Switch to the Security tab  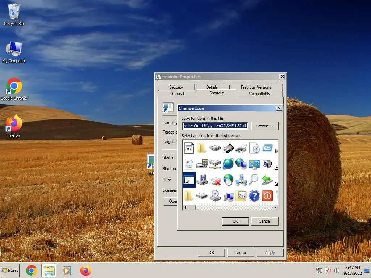[176, 87]
